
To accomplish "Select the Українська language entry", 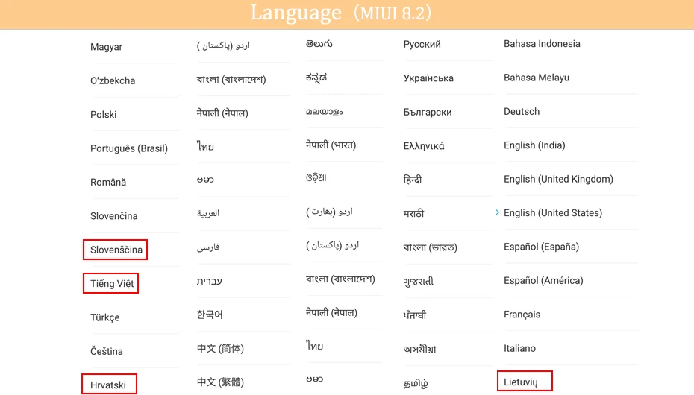I will tap(428, 78).
